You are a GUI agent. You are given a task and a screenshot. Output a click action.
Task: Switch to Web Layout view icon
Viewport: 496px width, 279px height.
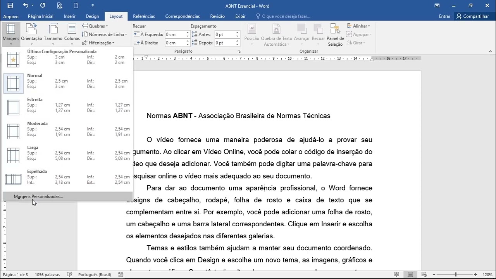pyautogui.click(x=424, y=275)
